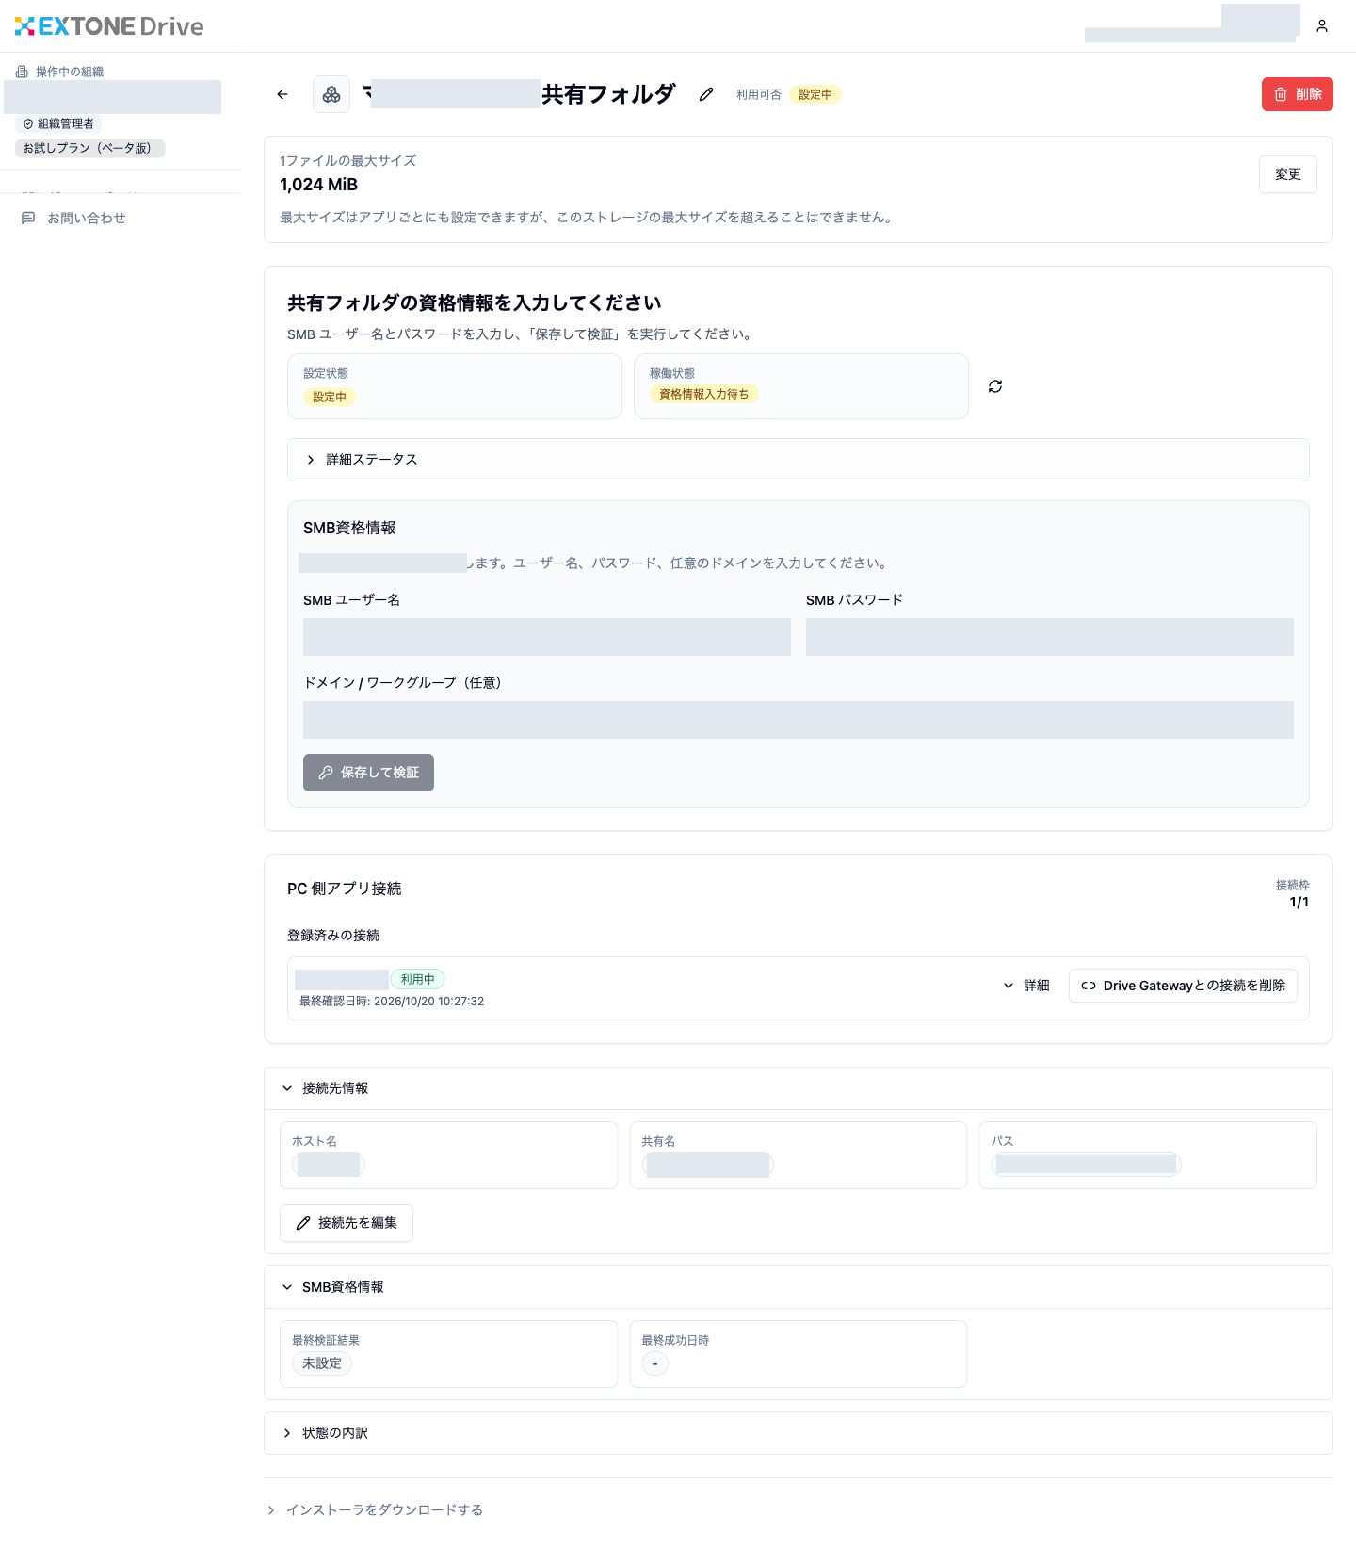Focus the ドメイン / ワークグループ input field

[799, 720]
